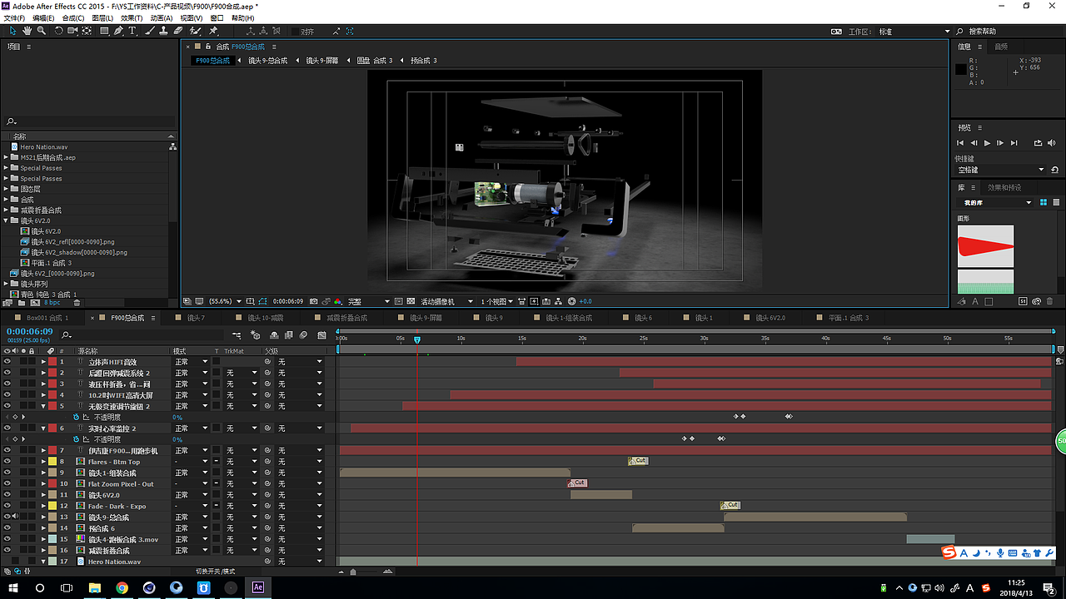Select the Unified Camera tool
The image size is (1066, 599).
(x=72, y=31)
